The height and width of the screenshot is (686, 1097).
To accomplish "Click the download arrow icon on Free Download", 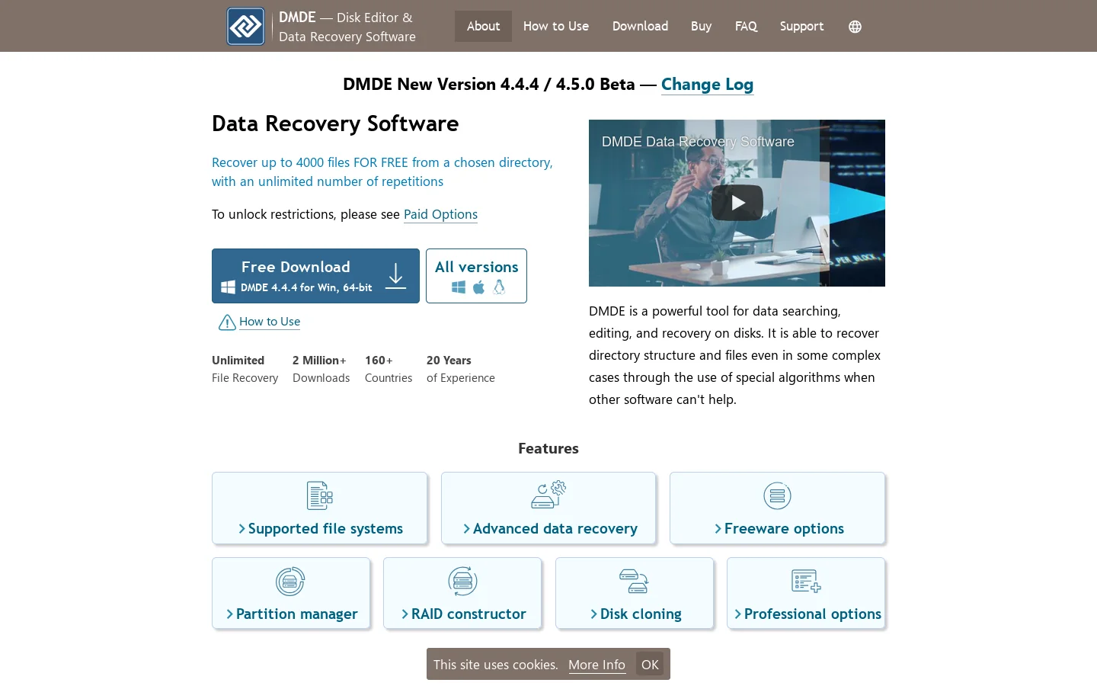I will point(396,276).
